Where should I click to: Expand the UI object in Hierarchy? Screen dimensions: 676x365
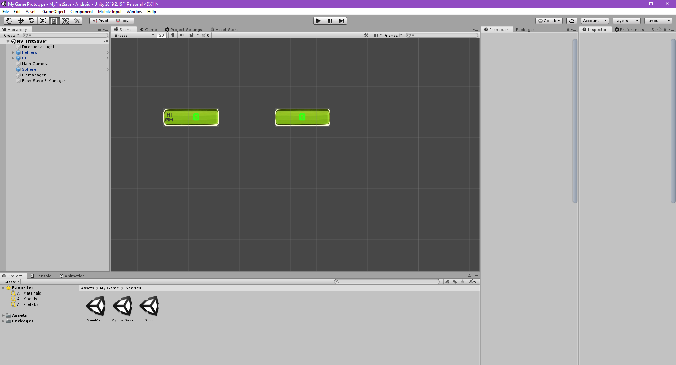[13, 58]
